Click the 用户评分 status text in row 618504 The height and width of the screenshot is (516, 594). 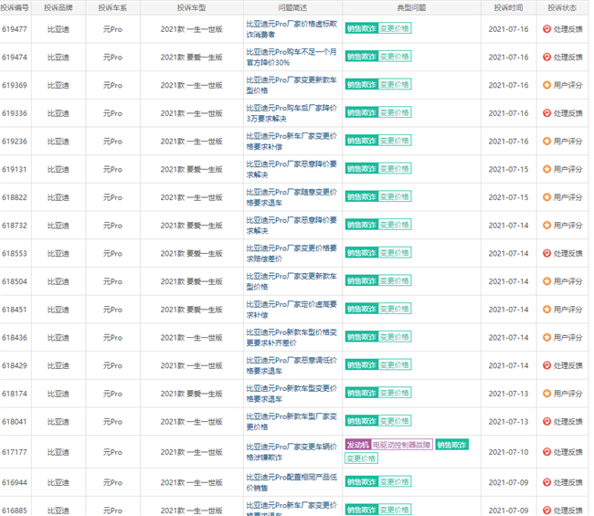click(x=567, y=281)
